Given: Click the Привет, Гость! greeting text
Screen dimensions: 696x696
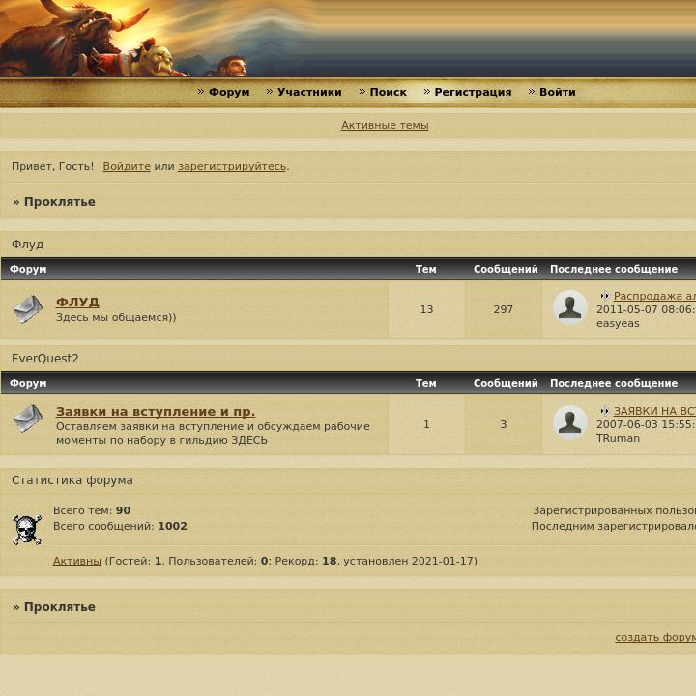Looking at the screenshot, I should pyautogui.click(x=52, y=166).
